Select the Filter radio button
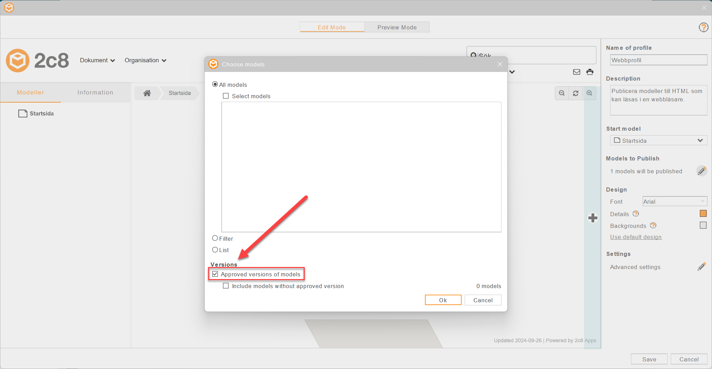712x369 pixels. pyautogui.click(x=215, y=238)
